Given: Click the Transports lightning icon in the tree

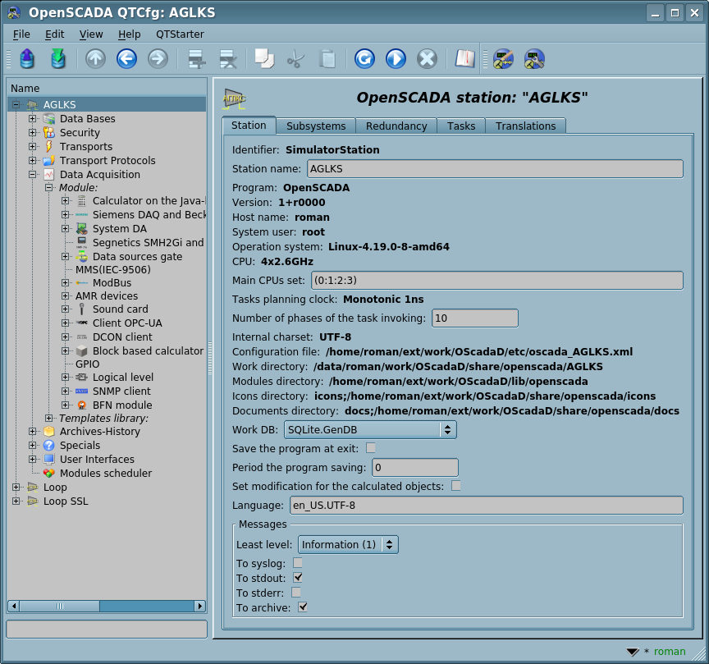Looking at the screenshot, I should (49, 147).
